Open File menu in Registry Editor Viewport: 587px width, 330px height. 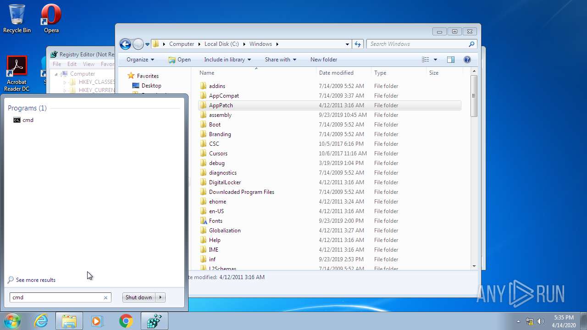(57, 64)
